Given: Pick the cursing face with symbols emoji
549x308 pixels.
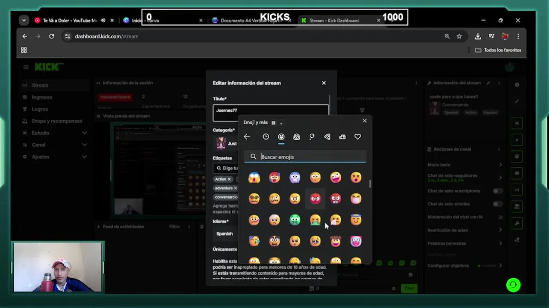Looking at the screenshot, I should click(336, 198).
